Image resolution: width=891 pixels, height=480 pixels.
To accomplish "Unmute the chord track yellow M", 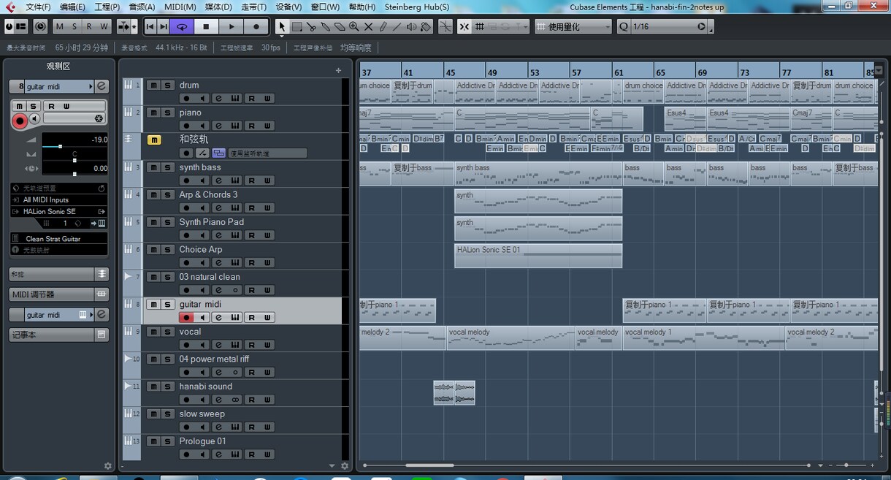I will (x=154, y=140).
